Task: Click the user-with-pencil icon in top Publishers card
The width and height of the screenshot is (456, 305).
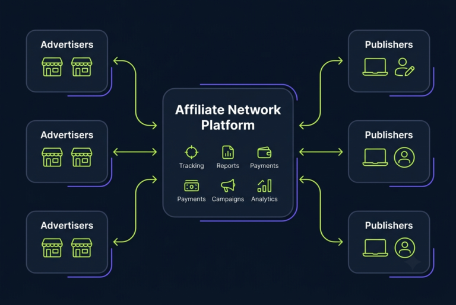Action: point(404,67)
